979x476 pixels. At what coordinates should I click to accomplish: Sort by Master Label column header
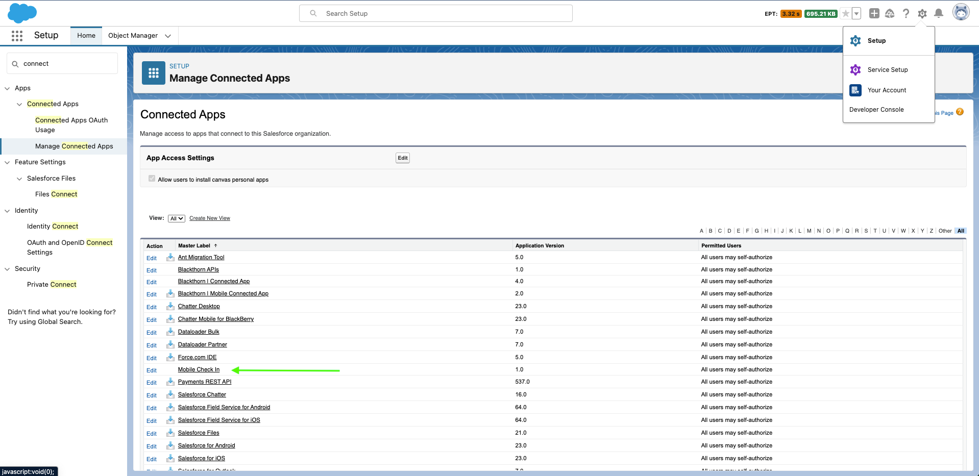point(194,246)
